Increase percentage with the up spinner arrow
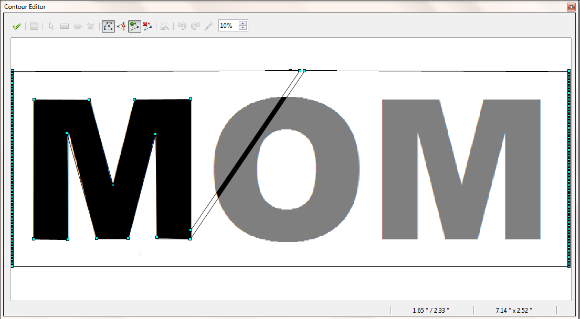 click(243, 23)
